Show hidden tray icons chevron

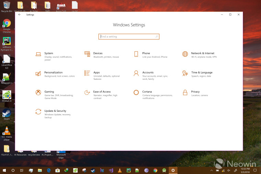point(212,170)
